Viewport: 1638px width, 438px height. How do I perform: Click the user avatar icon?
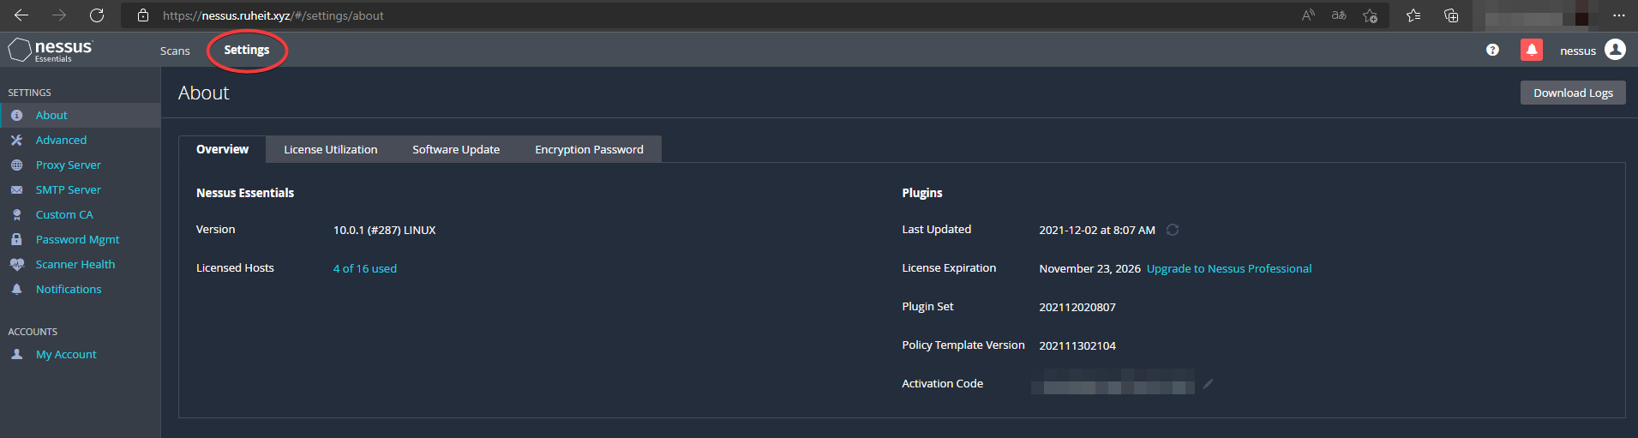tap(1615, 50)
